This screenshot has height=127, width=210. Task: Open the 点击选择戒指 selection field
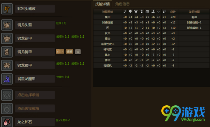pos(35,108)
